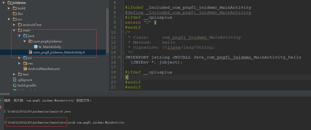This screenshot has height=130, width=311.
Task: Select the jnidemo module icon
Action: pos(9,3)
